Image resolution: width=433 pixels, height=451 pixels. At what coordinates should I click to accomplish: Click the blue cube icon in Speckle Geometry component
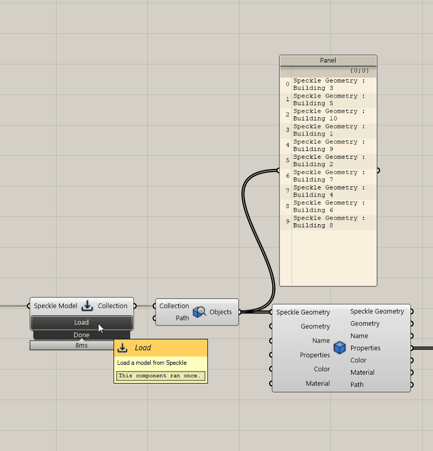click(340, 348)
